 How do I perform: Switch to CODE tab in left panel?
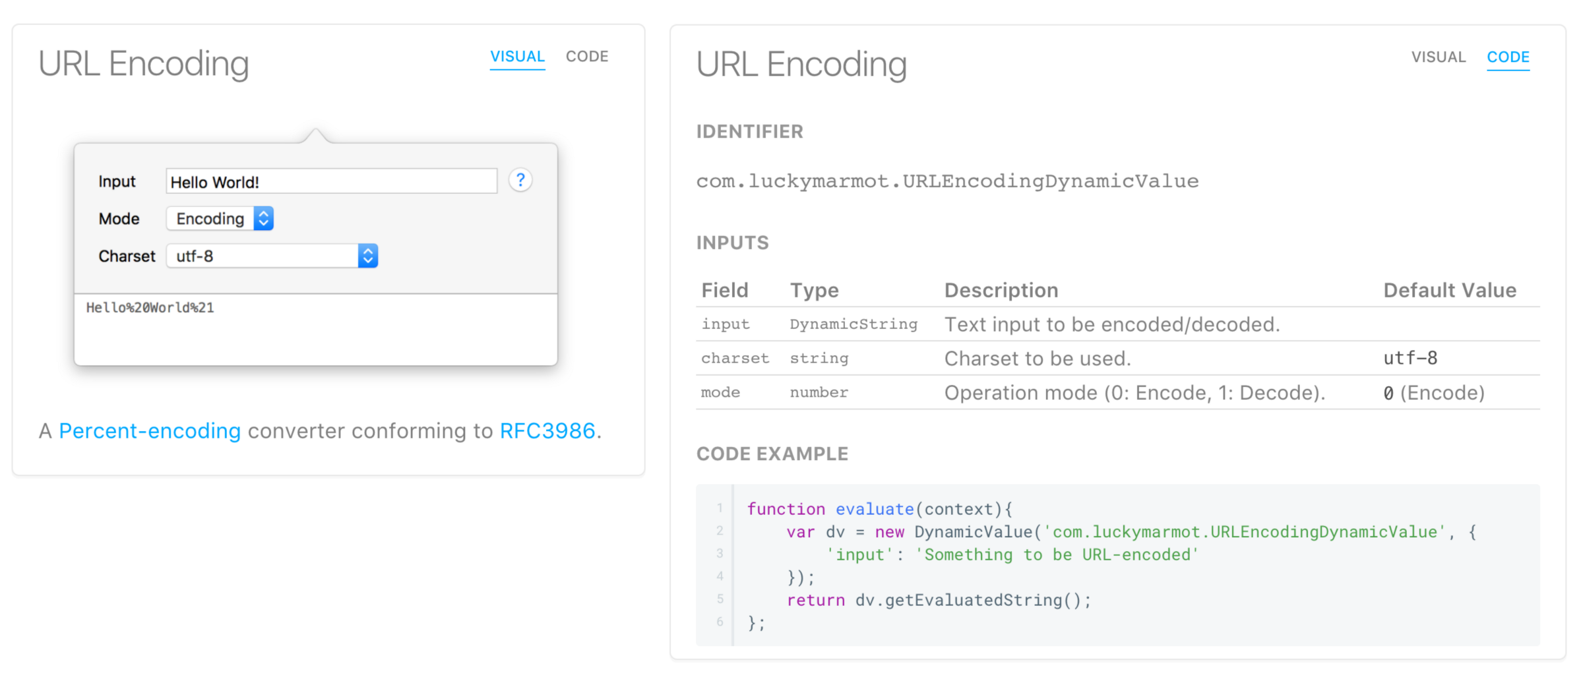tap(587, 57)
